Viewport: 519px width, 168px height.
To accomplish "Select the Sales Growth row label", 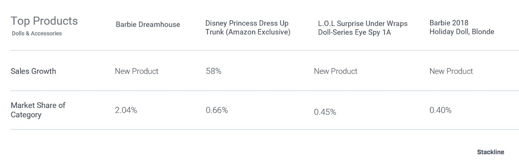I will pyautogui.click(x=33, y=71).
